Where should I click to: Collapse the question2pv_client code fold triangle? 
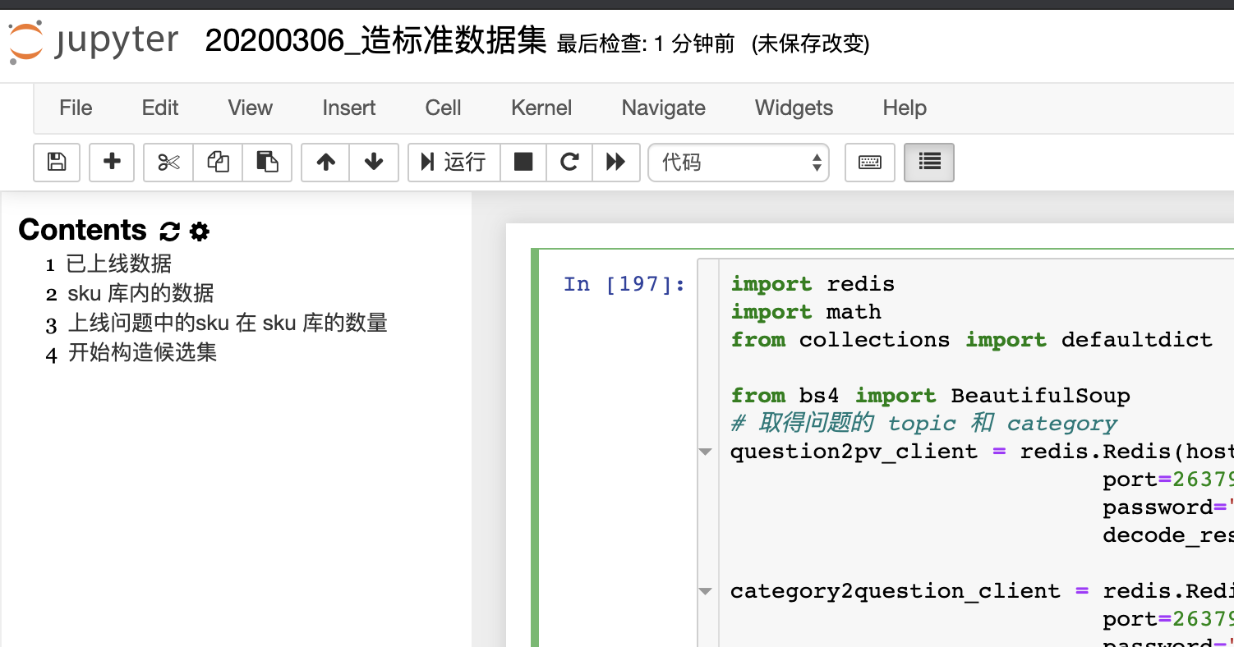click(x=705, y=452)
